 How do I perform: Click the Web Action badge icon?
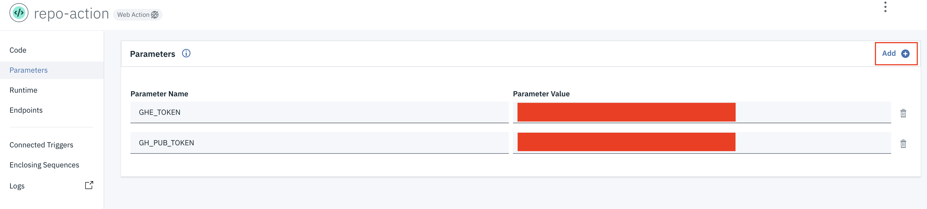[155, 15]
